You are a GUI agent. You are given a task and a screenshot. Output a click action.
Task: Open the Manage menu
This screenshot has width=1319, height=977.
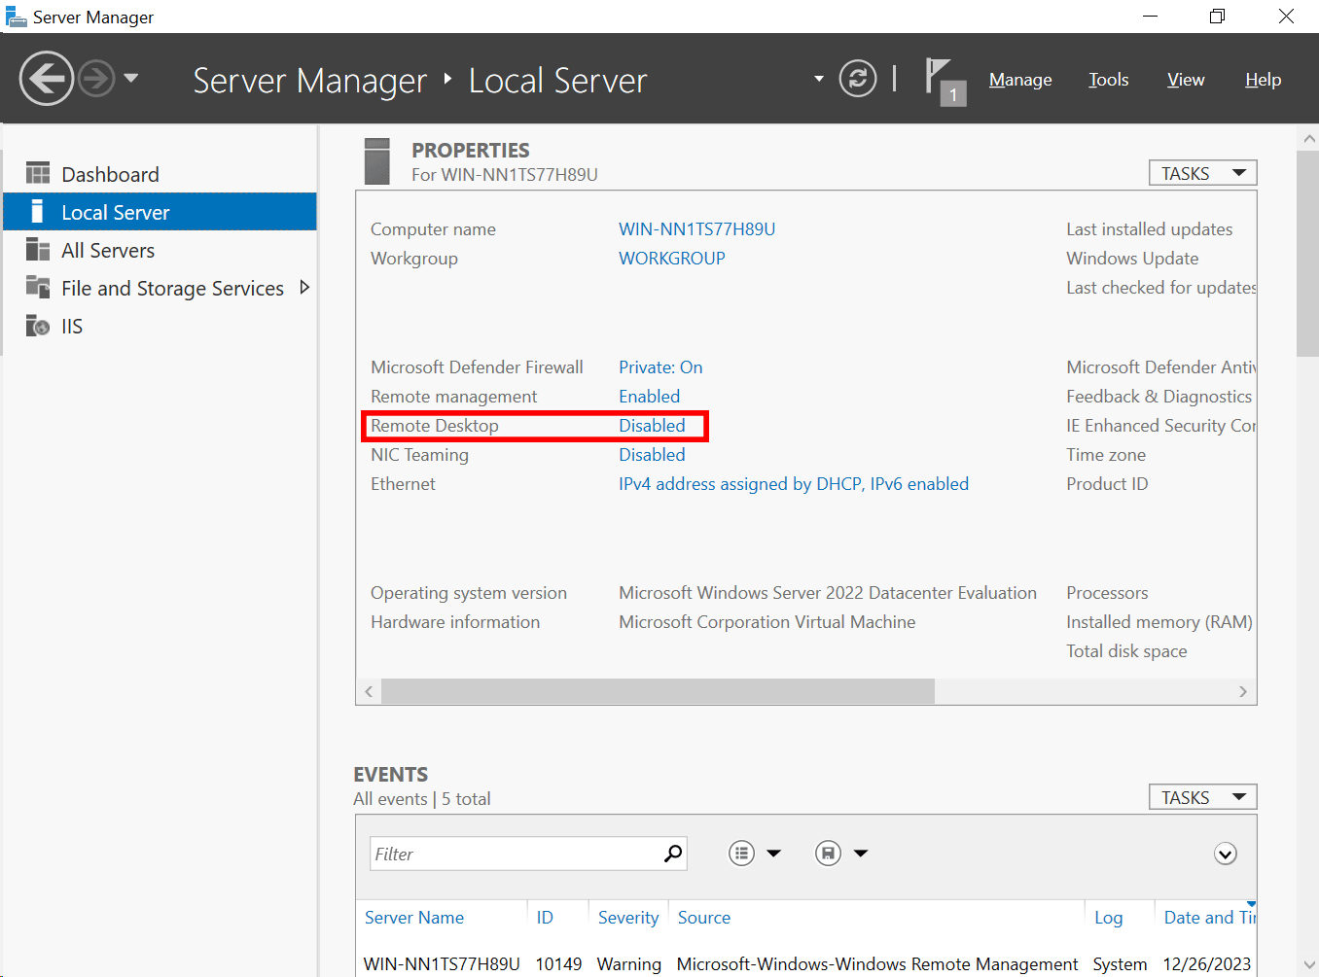point(1020,80)
